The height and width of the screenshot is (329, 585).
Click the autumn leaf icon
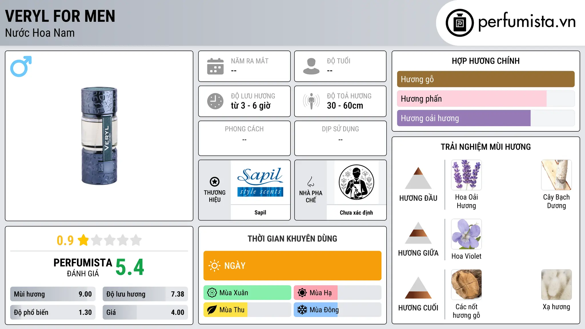pos(212,310)
